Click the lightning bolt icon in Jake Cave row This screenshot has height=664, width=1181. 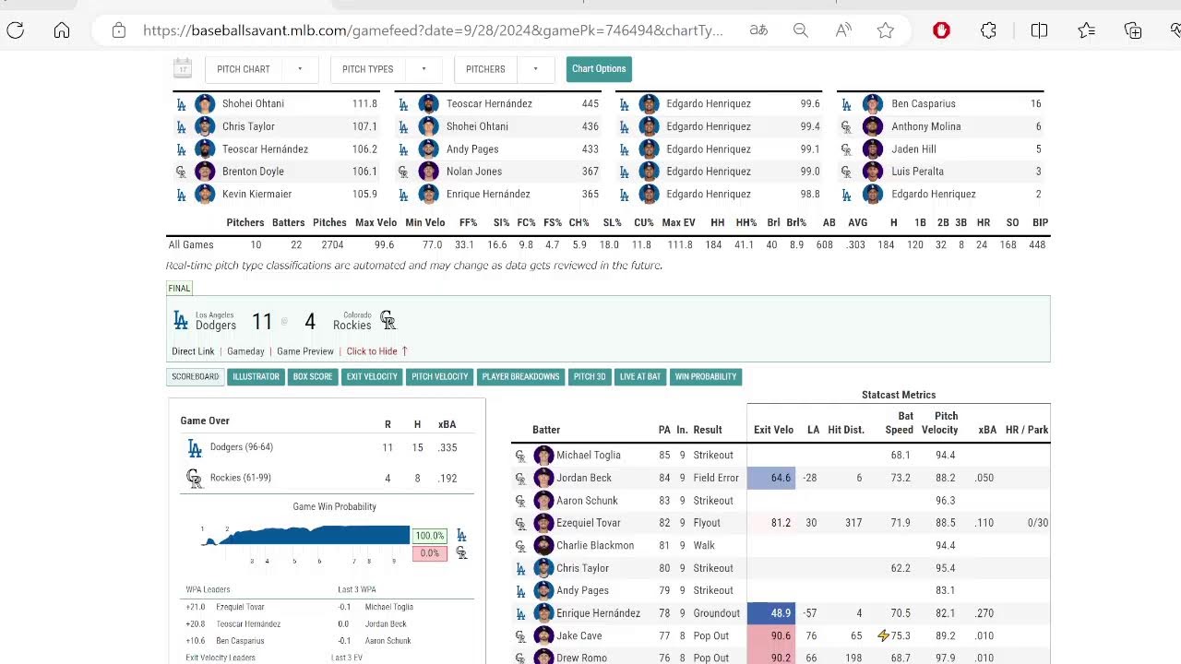pyautogui.click(x=883, y=635)
